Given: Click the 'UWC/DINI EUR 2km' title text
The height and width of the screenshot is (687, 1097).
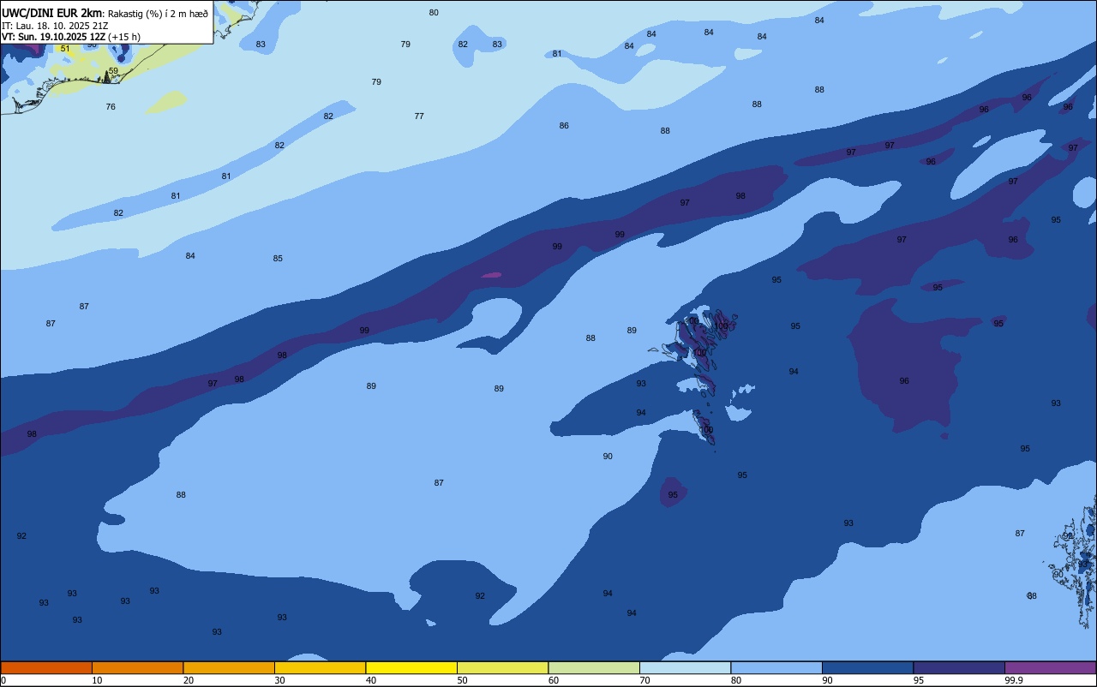Looking at the screenshot, I should click(52, 13).
